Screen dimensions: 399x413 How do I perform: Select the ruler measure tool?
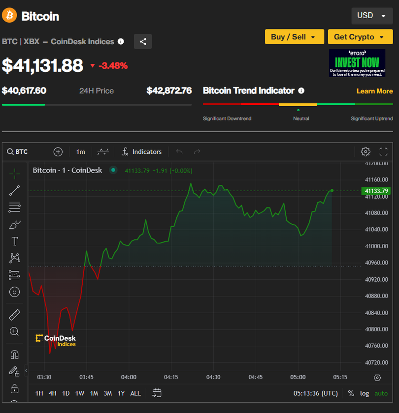(x=15, y=315)
